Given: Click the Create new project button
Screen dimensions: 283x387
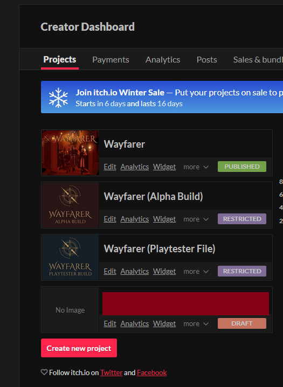Looking at the screenshot, I should 79,348.
